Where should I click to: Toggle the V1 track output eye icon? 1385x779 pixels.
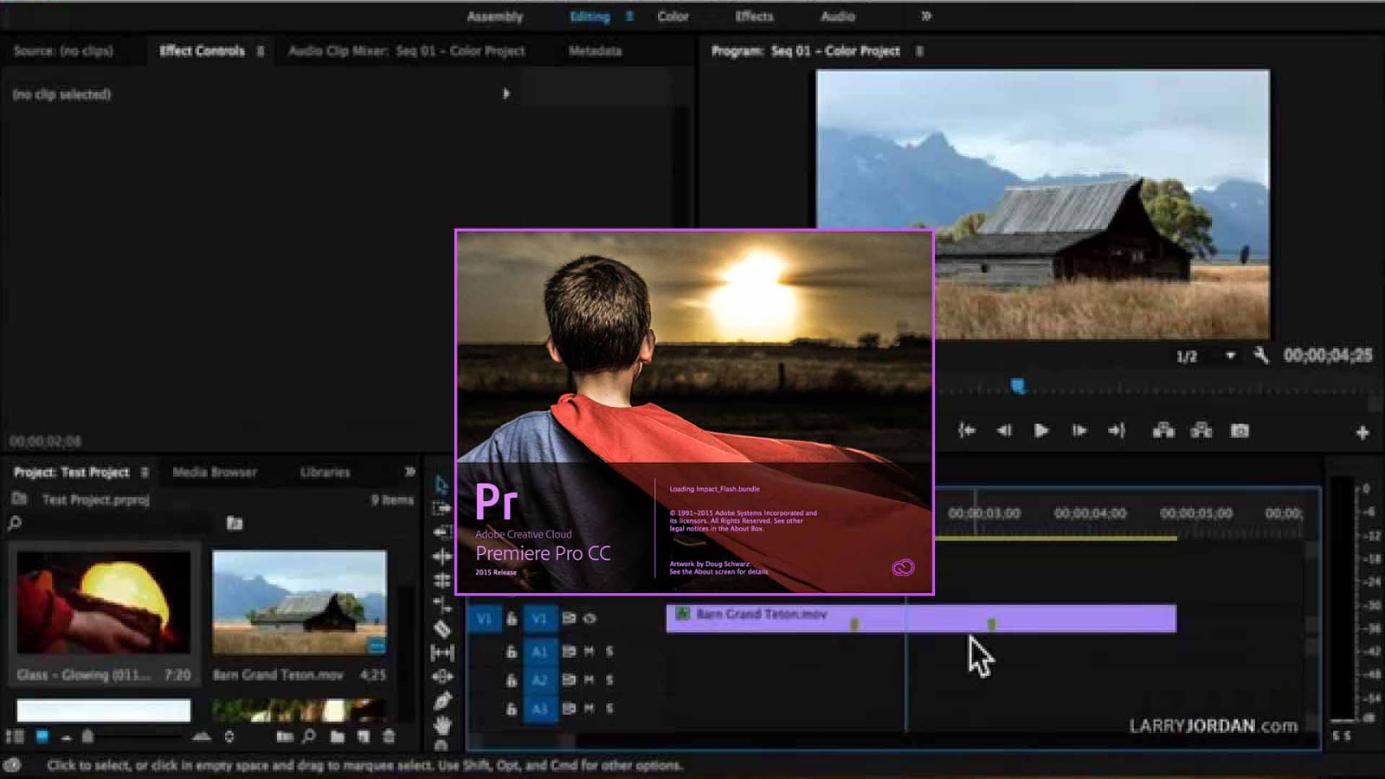(589, 619)
